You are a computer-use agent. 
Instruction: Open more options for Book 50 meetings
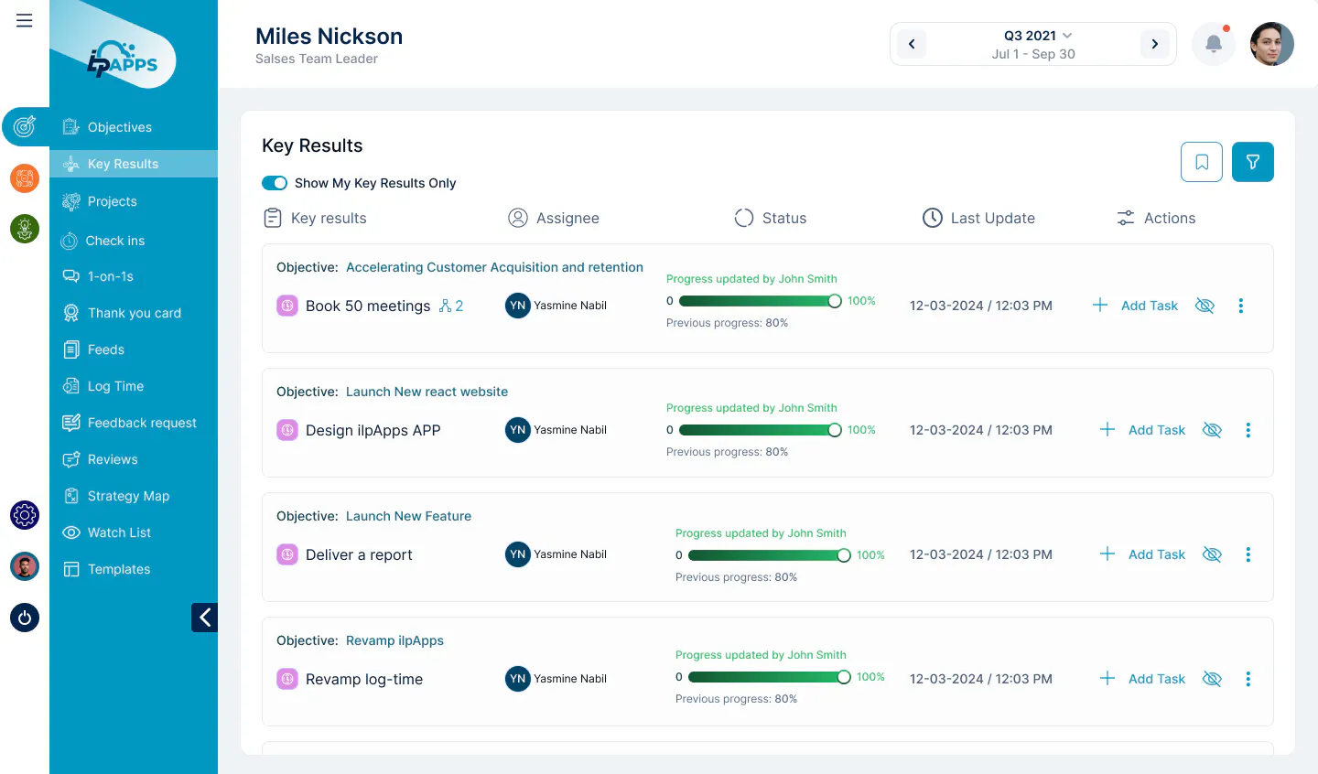click(1241, 306)
